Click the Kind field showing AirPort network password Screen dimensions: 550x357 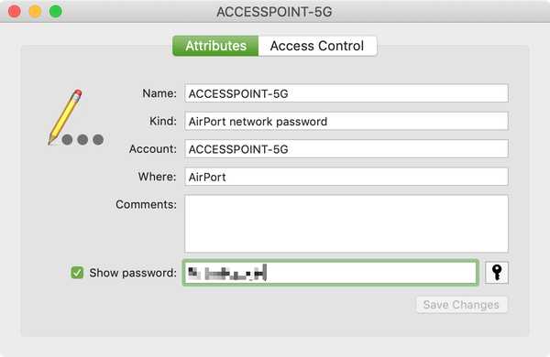pos(346,121)
